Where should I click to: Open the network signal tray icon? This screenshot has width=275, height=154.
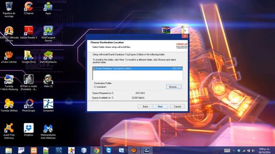pos(244,151)
